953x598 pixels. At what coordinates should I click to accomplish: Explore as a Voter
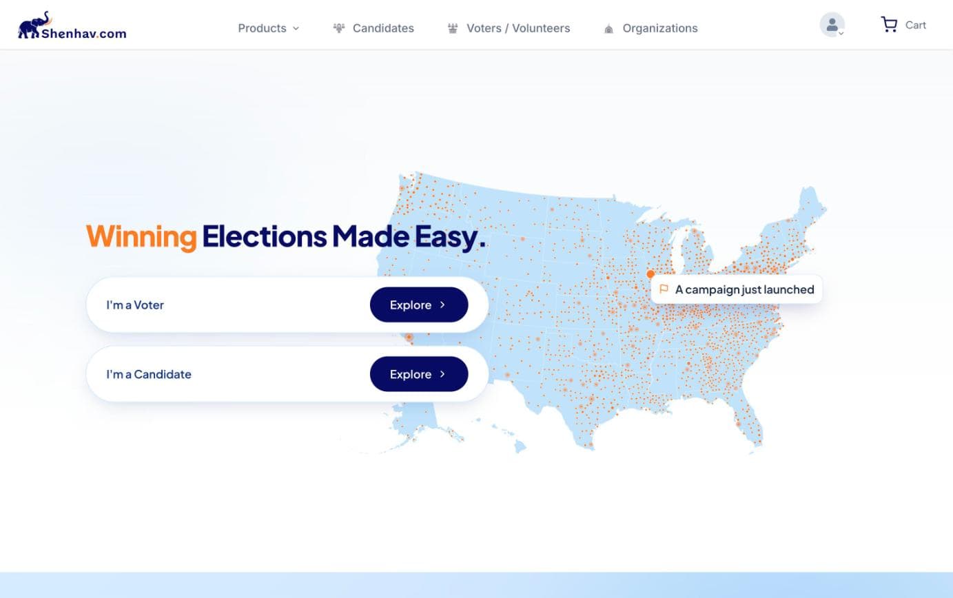coord(419,305)
